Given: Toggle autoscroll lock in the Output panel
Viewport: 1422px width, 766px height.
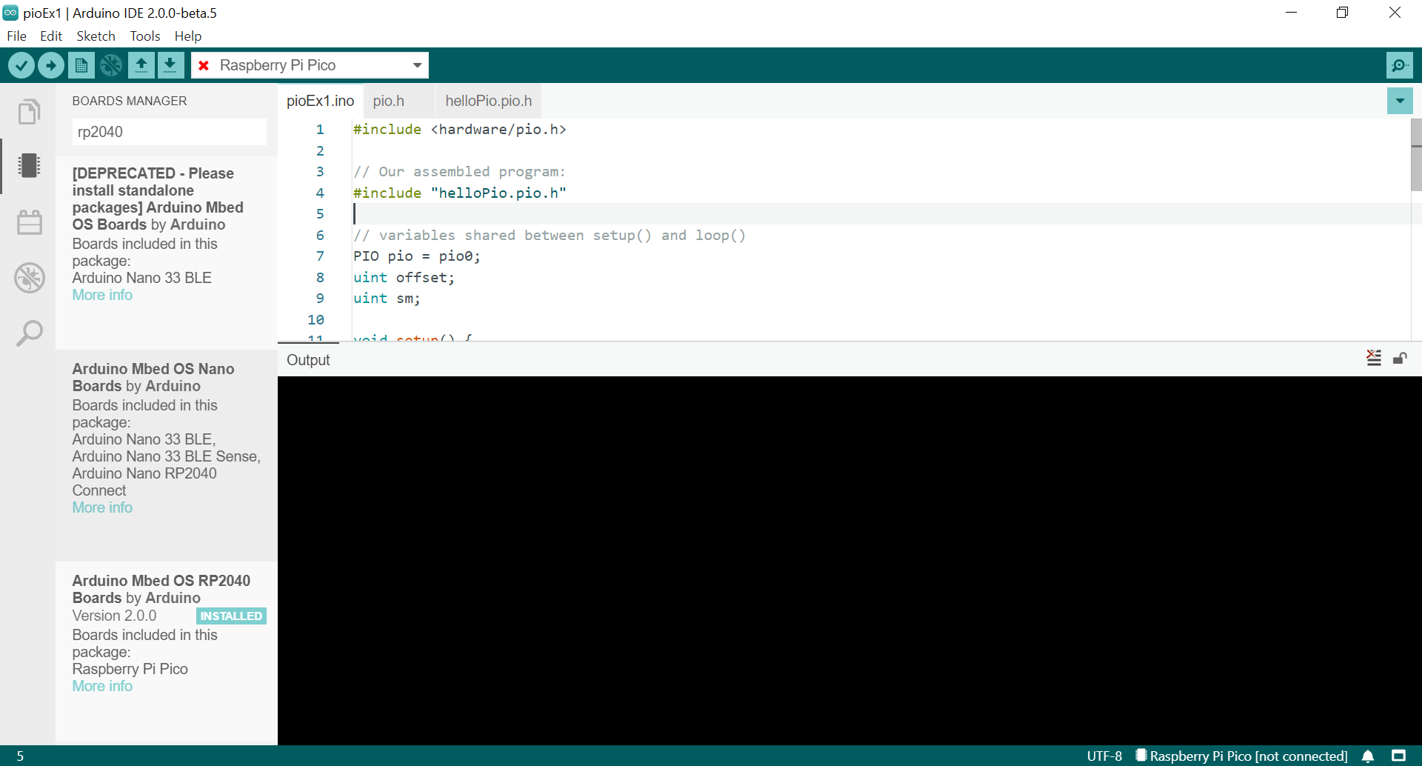Looking at the screenshot, I should tap(1401, 359).
